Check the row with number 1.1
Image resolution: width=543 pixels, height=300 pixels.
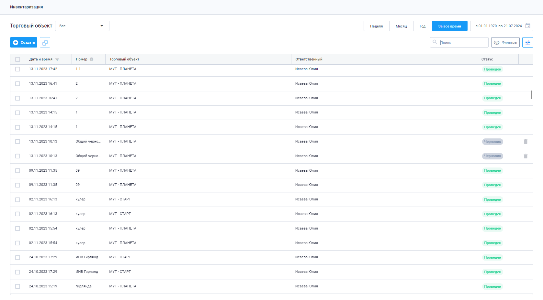17,69
